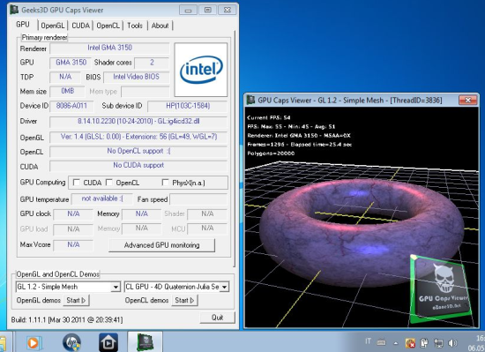This screenshot has width=485, height=352.
Task: Open the CL GPU 4D Quaternion Julia dropdown
Action: click(x=225, y=287)
